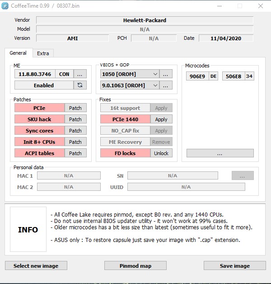
Task: Click the INFO box
Action: coord(28,229)
